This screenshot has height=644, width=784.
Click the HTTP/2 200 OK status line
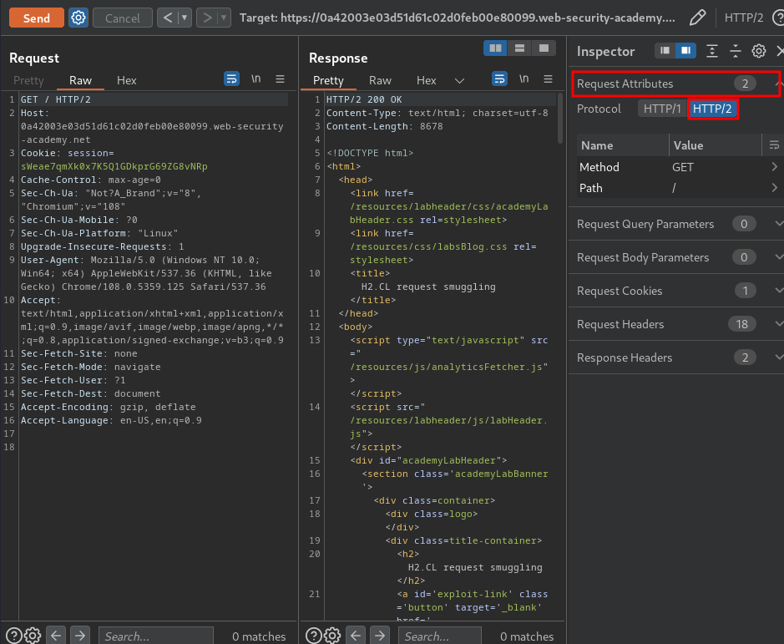click(x=364, y=99)
